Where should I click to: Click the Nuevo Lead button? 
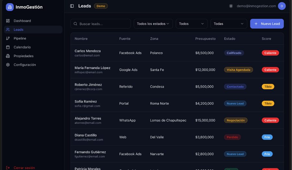point(267,24)
